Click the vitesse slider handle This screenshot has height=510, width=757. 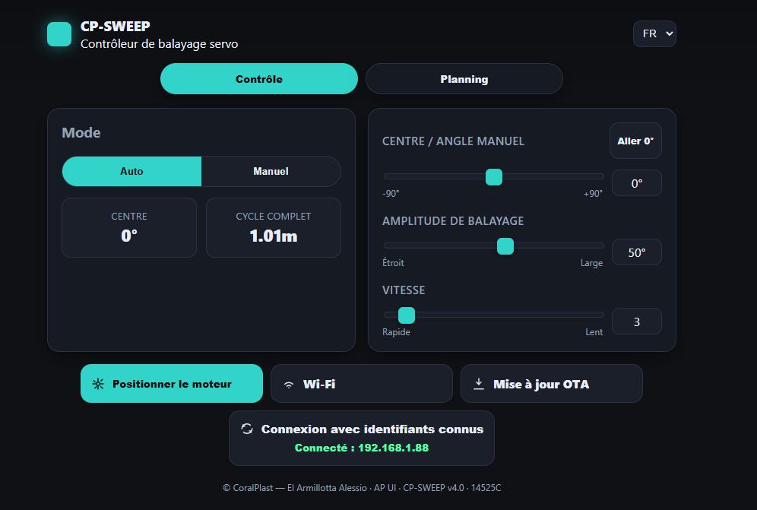point(407,315)
